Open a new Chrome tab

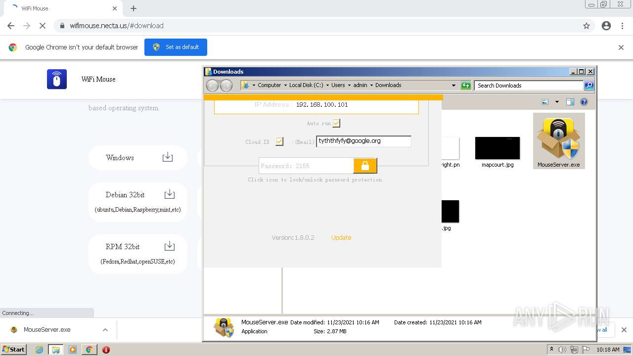pos(134,8)
